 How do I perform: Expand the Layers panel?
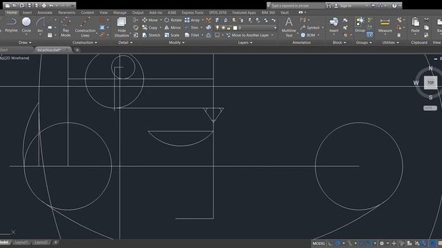click(245, 43)
